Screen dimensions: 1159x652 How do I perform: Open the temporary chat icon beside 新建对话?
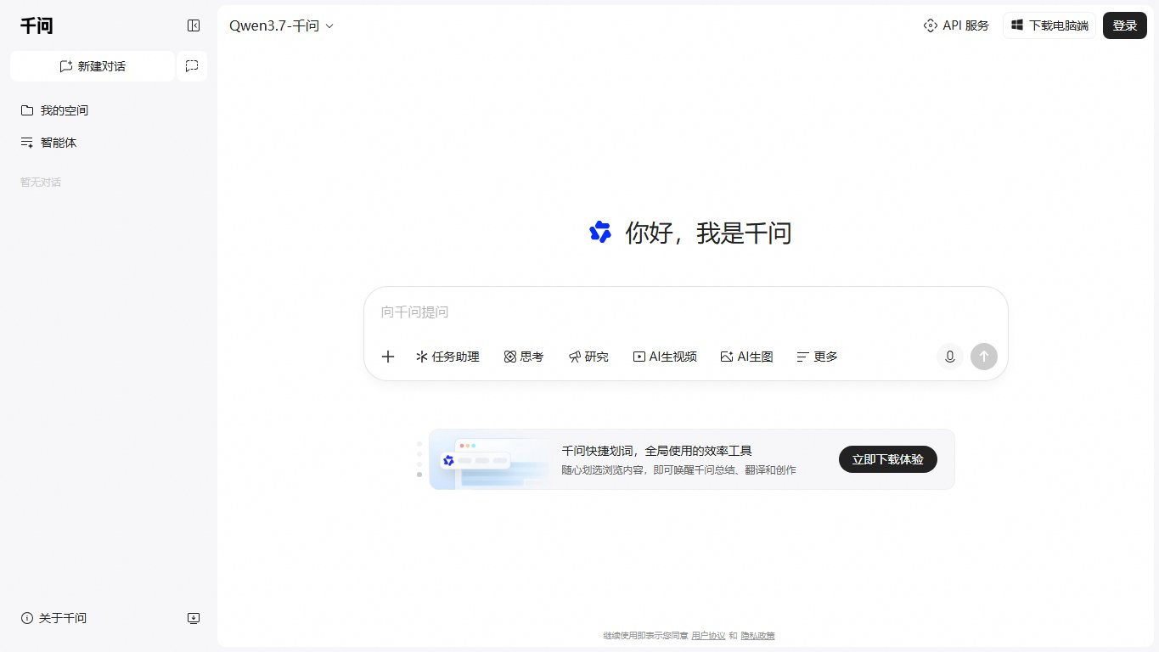tap(192, 66)
